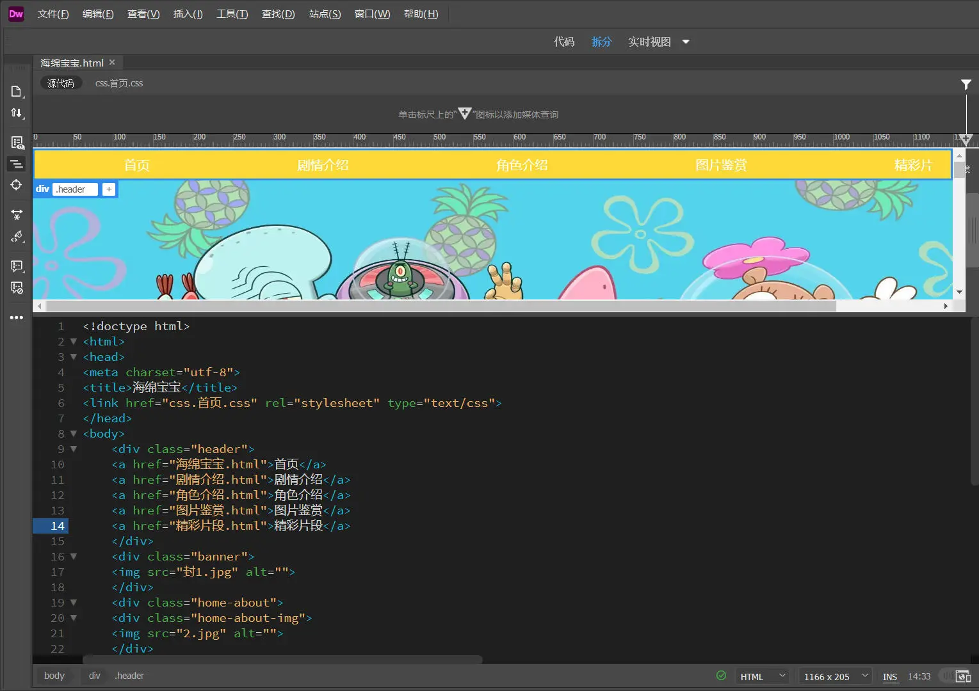
Task: Open the 窗口(W) menu
Action: click(x=373, y=14)
